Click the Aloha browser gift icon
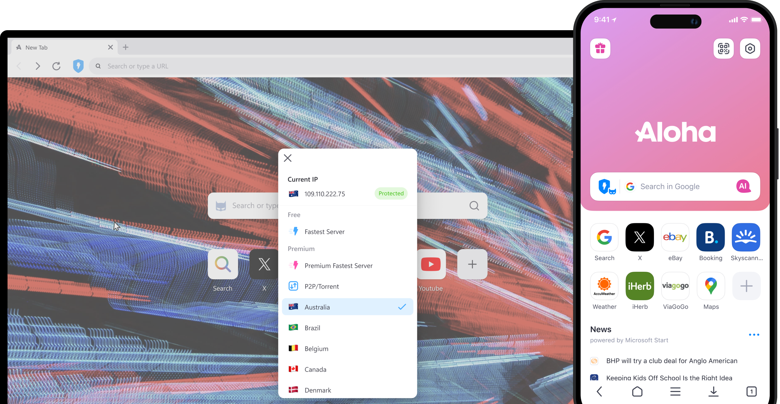This screenshot has width=780, height=404. click(600, 48)
